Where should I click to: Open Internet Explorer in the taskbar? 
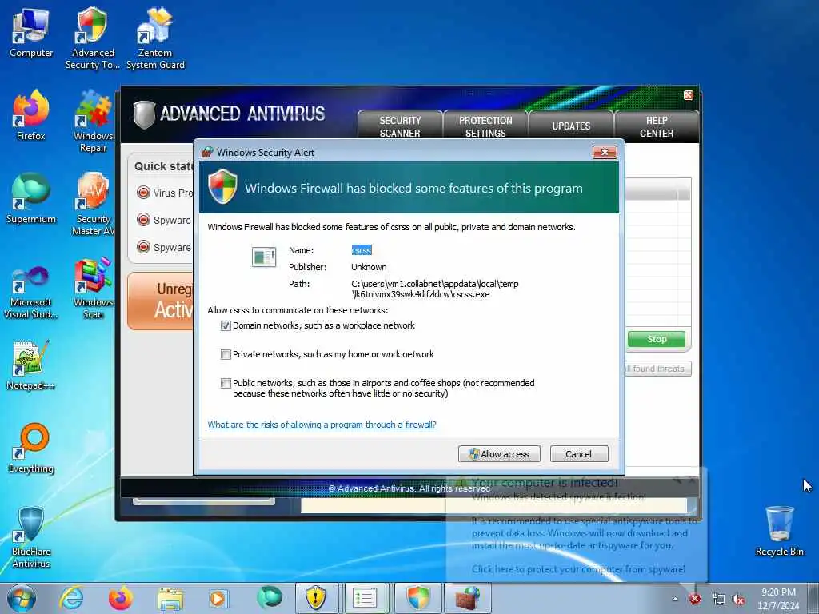coord(71,598)
